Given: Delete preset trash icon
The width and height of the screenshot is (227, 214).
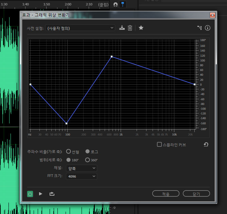Looking at the screenshot, I should coord(130,28).
